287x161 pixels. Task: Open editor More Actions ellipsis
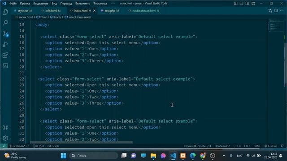[282, 11]
